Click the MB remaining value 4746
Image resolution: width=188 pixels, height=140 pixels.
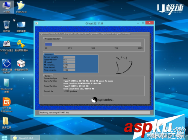click(x=69, y=65)
